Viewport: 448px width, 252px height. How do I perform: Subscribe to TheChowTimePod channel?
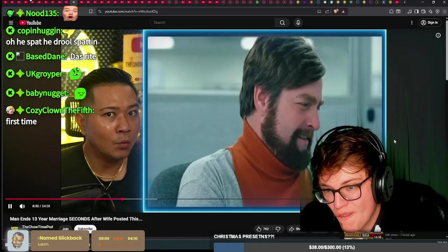click(x=85, y=229)
